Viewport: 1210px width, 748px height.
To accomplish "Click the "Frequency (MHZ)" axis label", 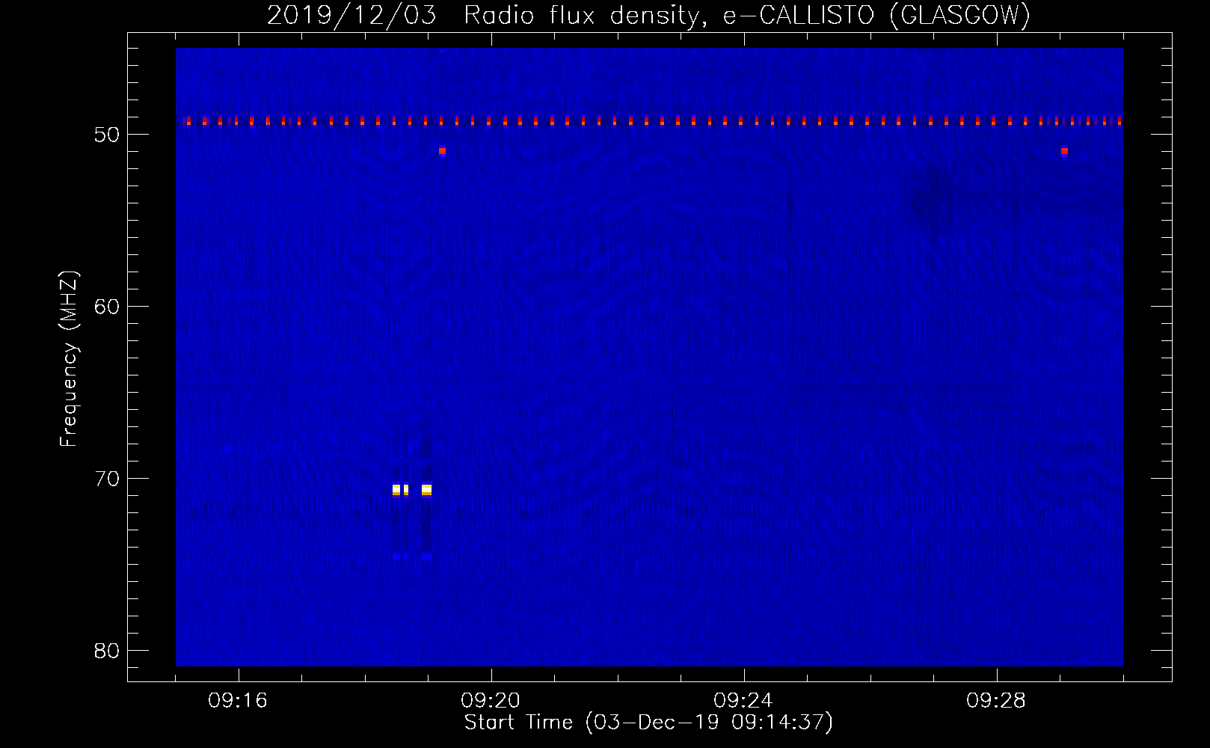I will click(68, 359).
